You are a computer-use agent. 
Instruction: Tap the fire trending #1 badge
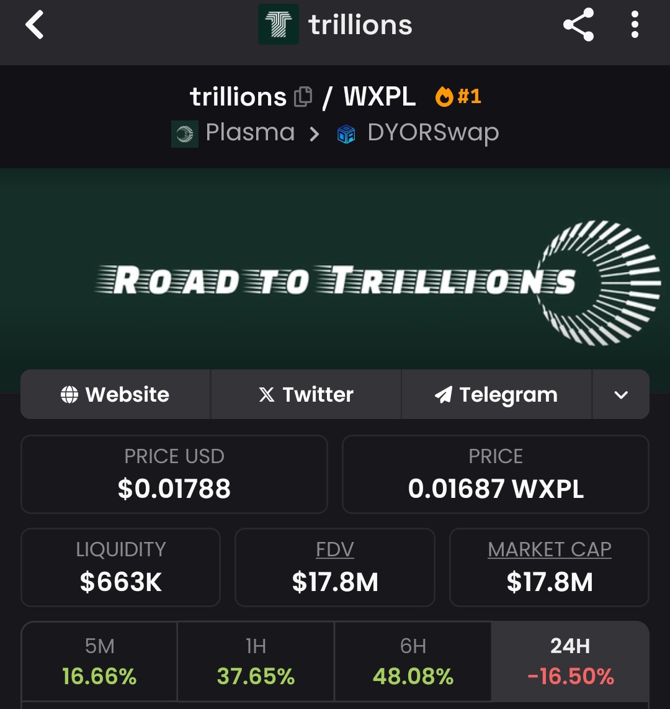click(x=458, y=96)
